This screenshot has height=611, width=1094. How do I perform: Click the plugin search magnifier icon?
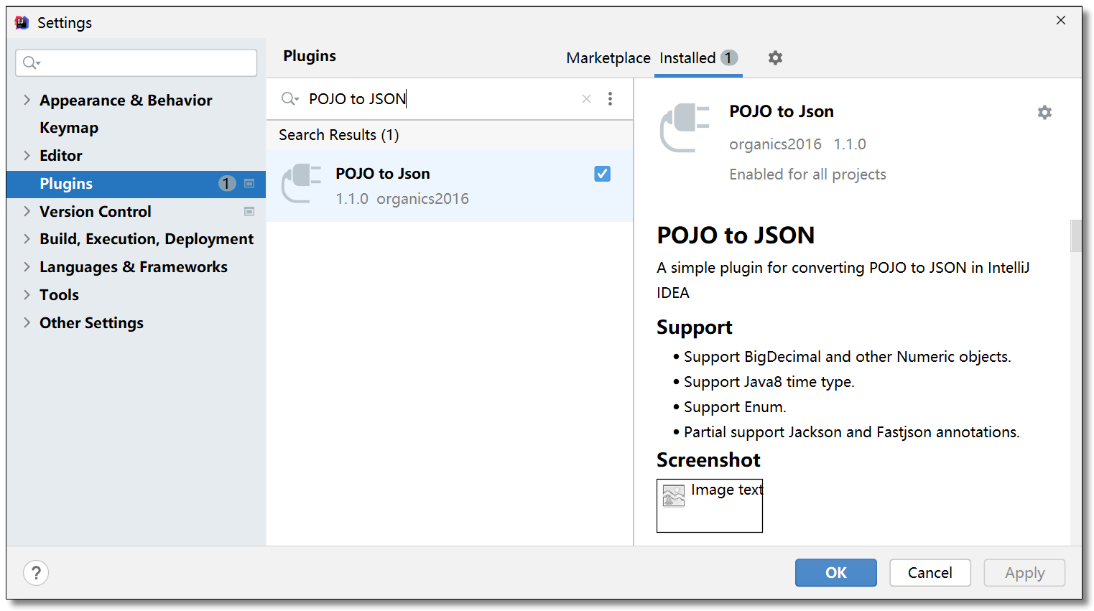(x=289, y=99)
